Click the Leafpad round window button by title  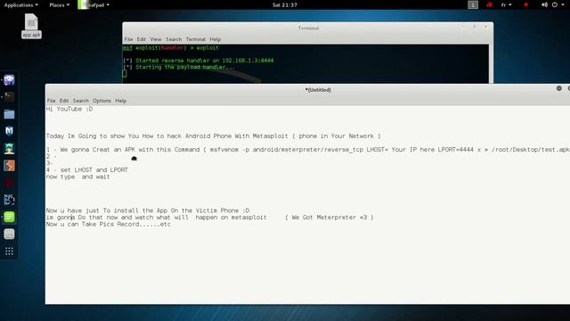pos(559,88)
